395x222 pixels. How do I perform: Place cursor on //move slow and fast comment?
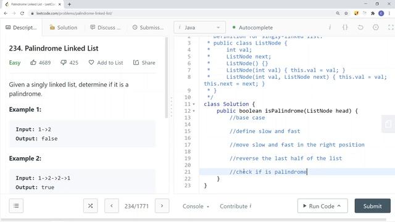(x=297, y=145)
